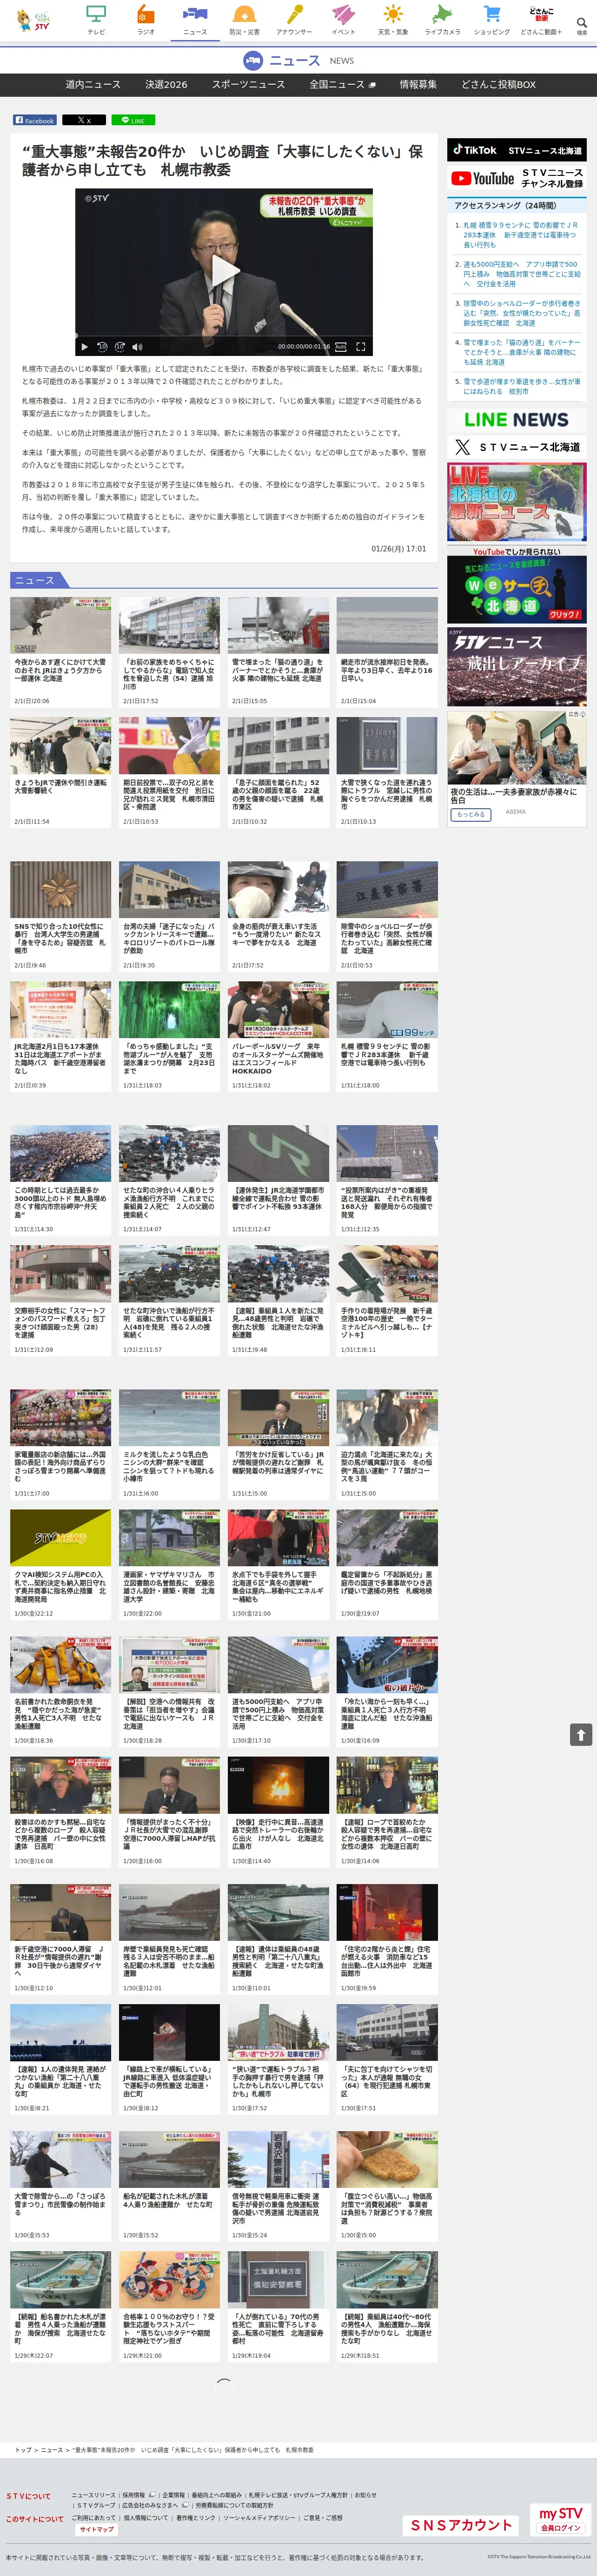
Task: Open article about 網走市が流氷接岸初日
Action: tap(387, 670)
